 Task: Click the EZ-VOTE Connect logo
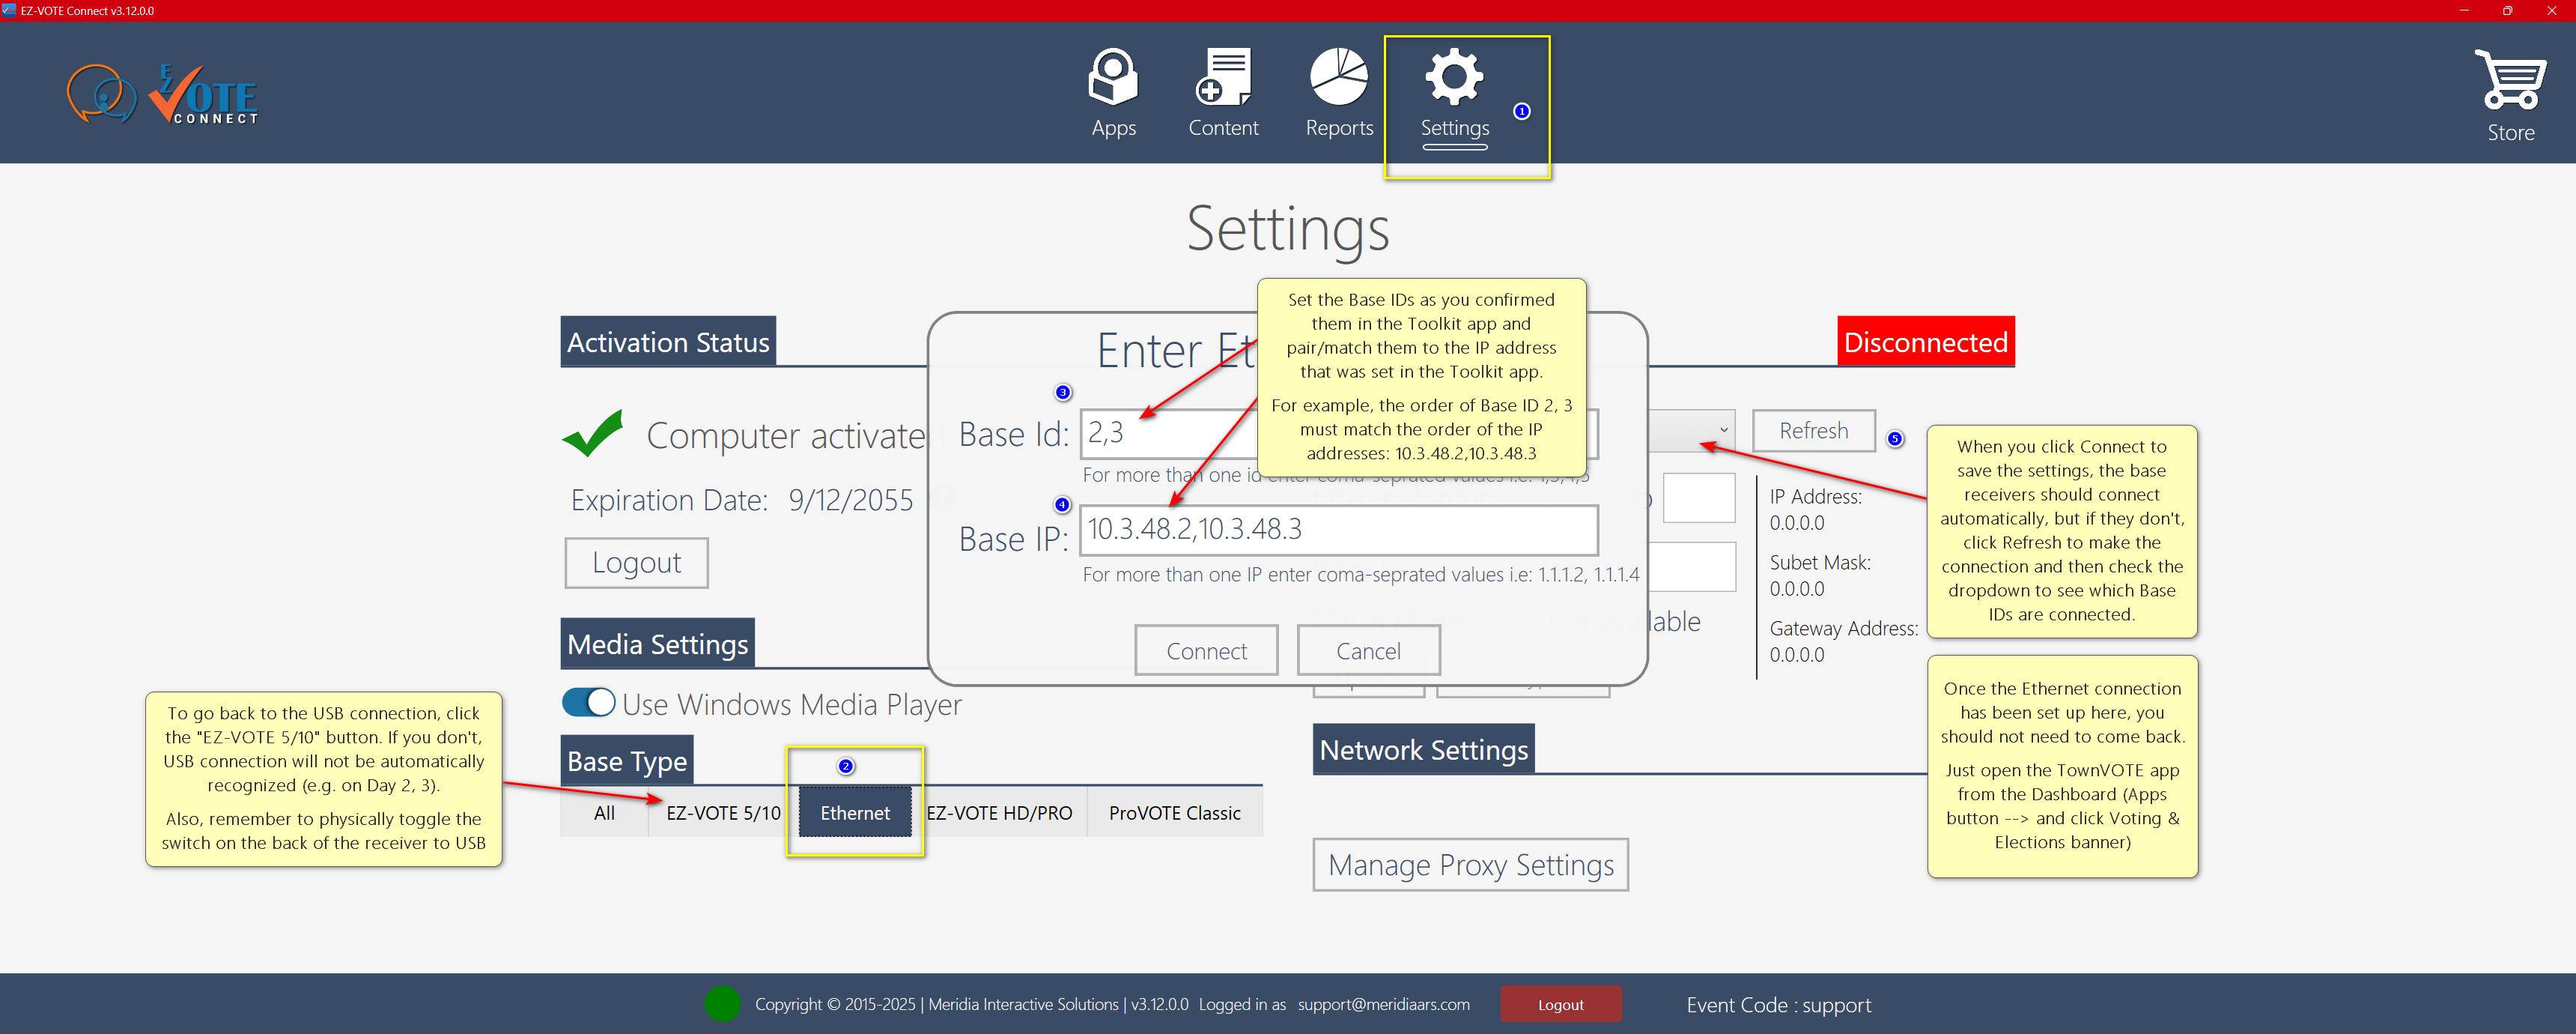tap(163, 95)
